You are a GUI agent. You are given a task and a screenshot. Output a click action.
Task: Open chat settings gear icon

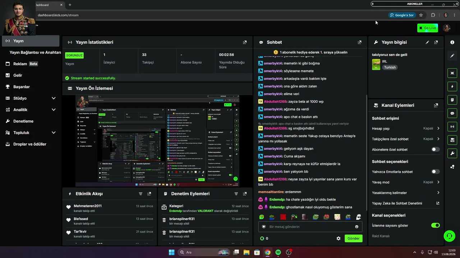coord(338,238)
